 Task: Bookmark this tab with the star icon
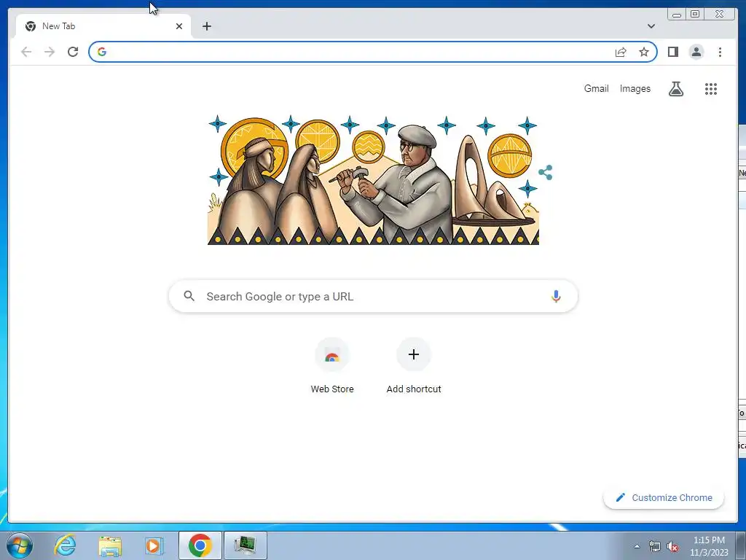(x=644, y=52)
